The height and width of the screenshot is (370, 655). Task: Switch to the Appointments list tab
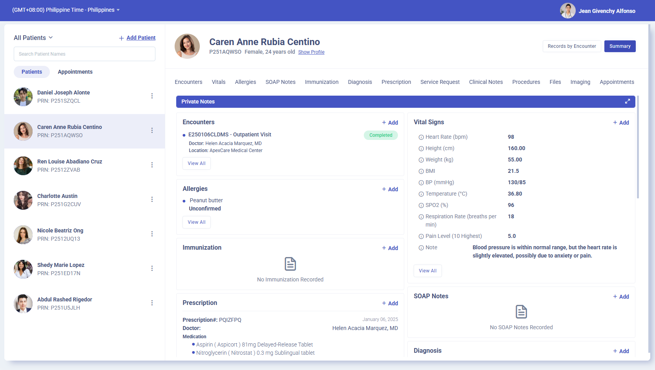75,72
